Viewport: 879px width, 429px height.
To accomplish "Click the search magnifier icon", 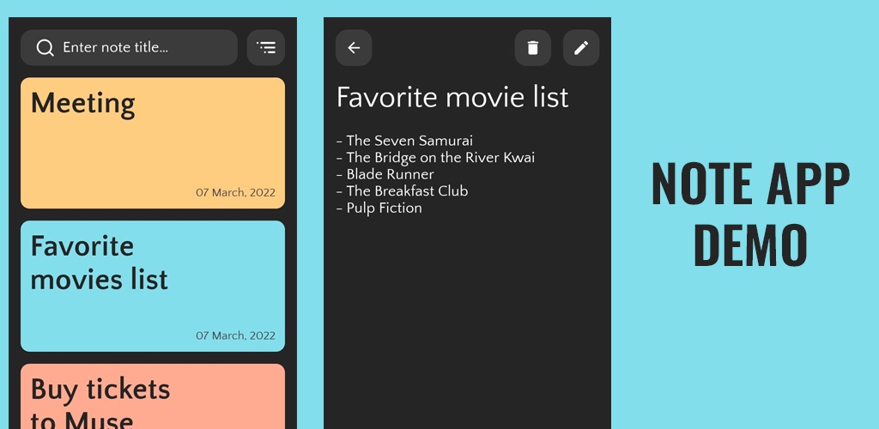I will [45, 47].
